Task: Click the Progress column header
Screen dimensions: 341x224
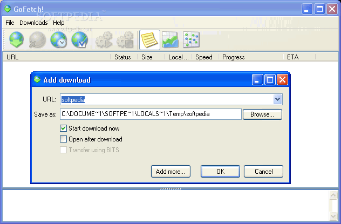Action: (250, 57)
